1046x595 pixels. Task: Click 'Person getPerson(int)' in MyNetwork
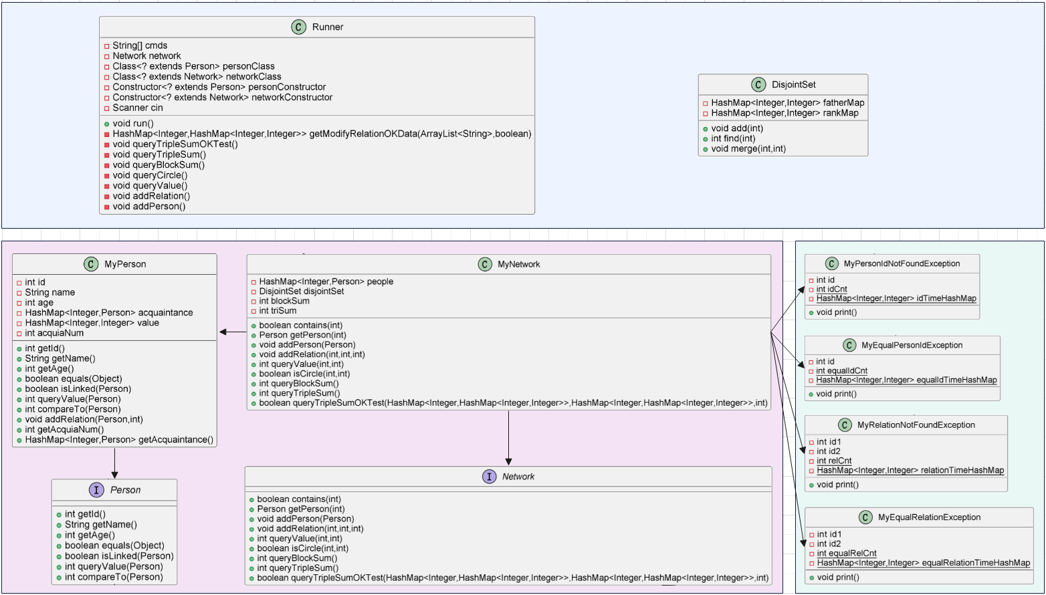302,335
